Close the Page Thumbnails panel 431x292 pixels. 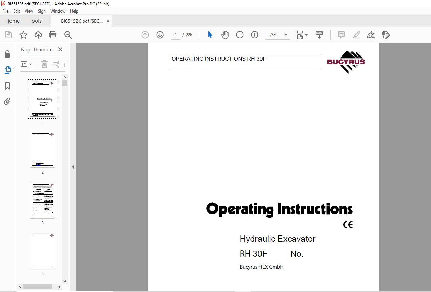60,49
